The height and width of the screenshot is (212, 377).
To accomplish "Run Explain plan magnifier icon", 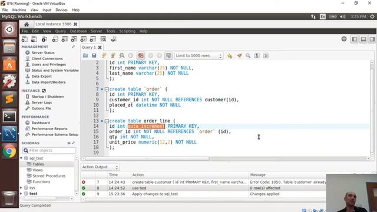I will click(122, 56).
